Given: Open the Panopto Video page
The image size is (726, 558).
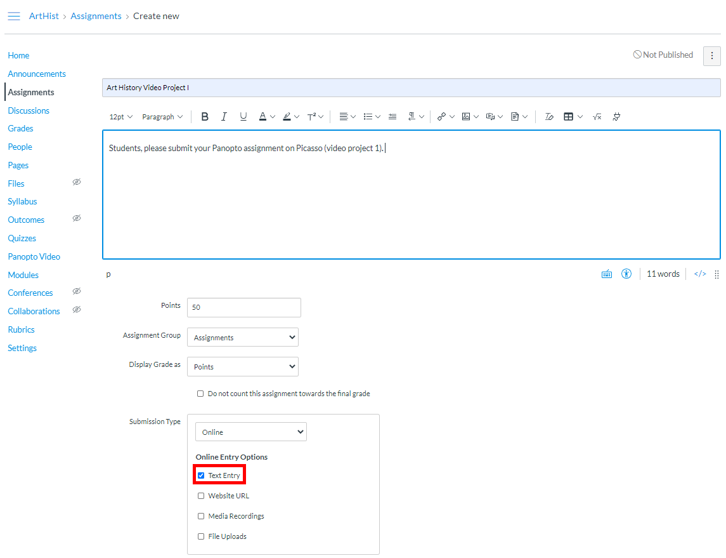Looking at the screenshot, I should [x=34, y=256].
